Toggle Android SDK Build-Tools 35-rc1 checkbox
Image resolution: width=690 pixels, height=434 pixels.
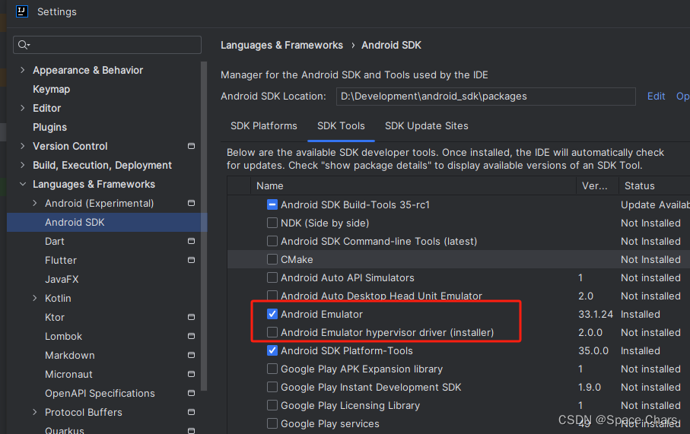coord(272,204)
